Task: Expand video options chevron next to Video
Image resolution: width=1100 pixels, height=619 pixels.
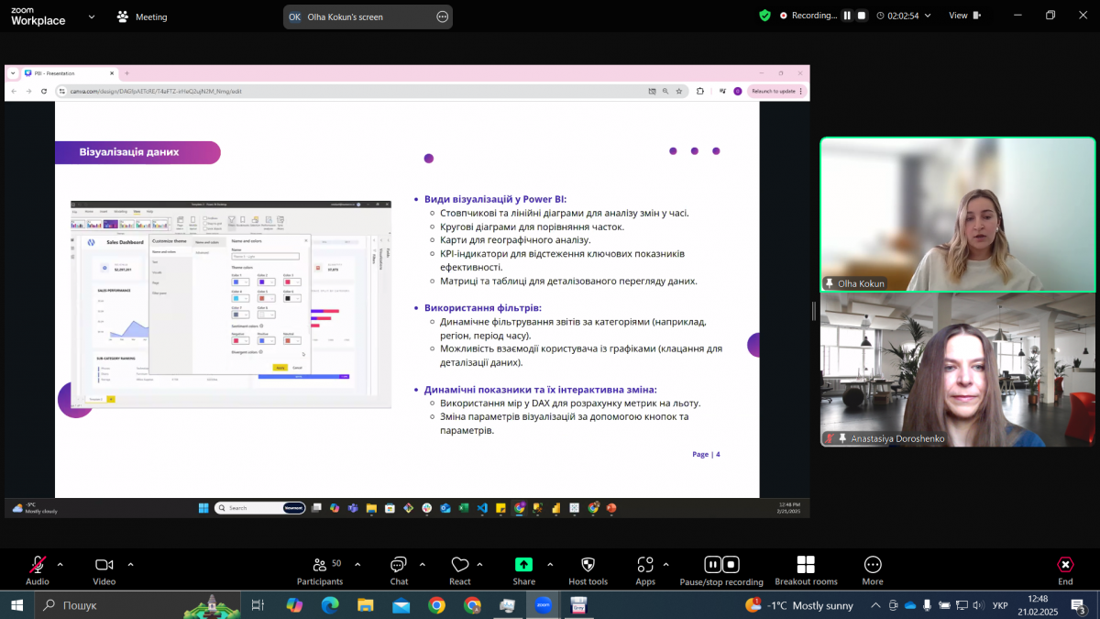Action: tap(130, 564)
